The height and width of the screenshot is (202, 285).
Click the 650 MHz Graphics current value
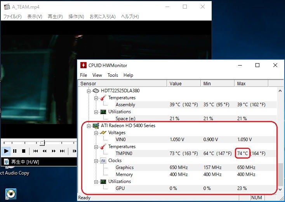[x=179, y=167]
